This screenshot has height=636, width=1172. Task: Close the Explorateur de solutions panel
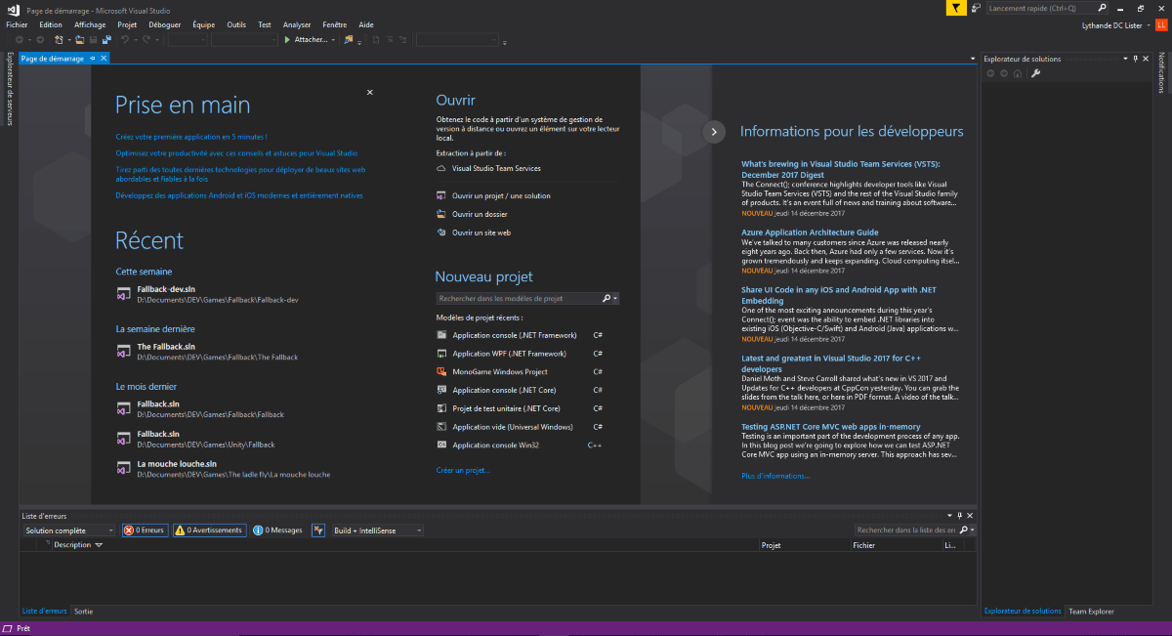tap(1146, 59)
